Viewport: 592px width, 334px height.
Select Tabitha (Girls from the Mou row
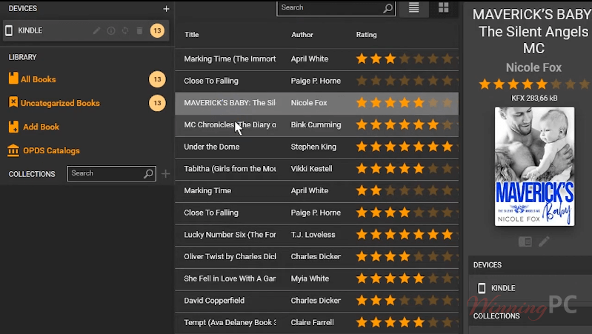pos(317,169)
